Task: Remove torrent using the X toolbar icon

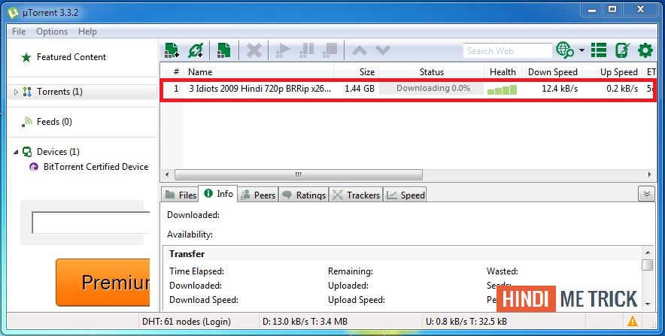Action: coord(254,51)
